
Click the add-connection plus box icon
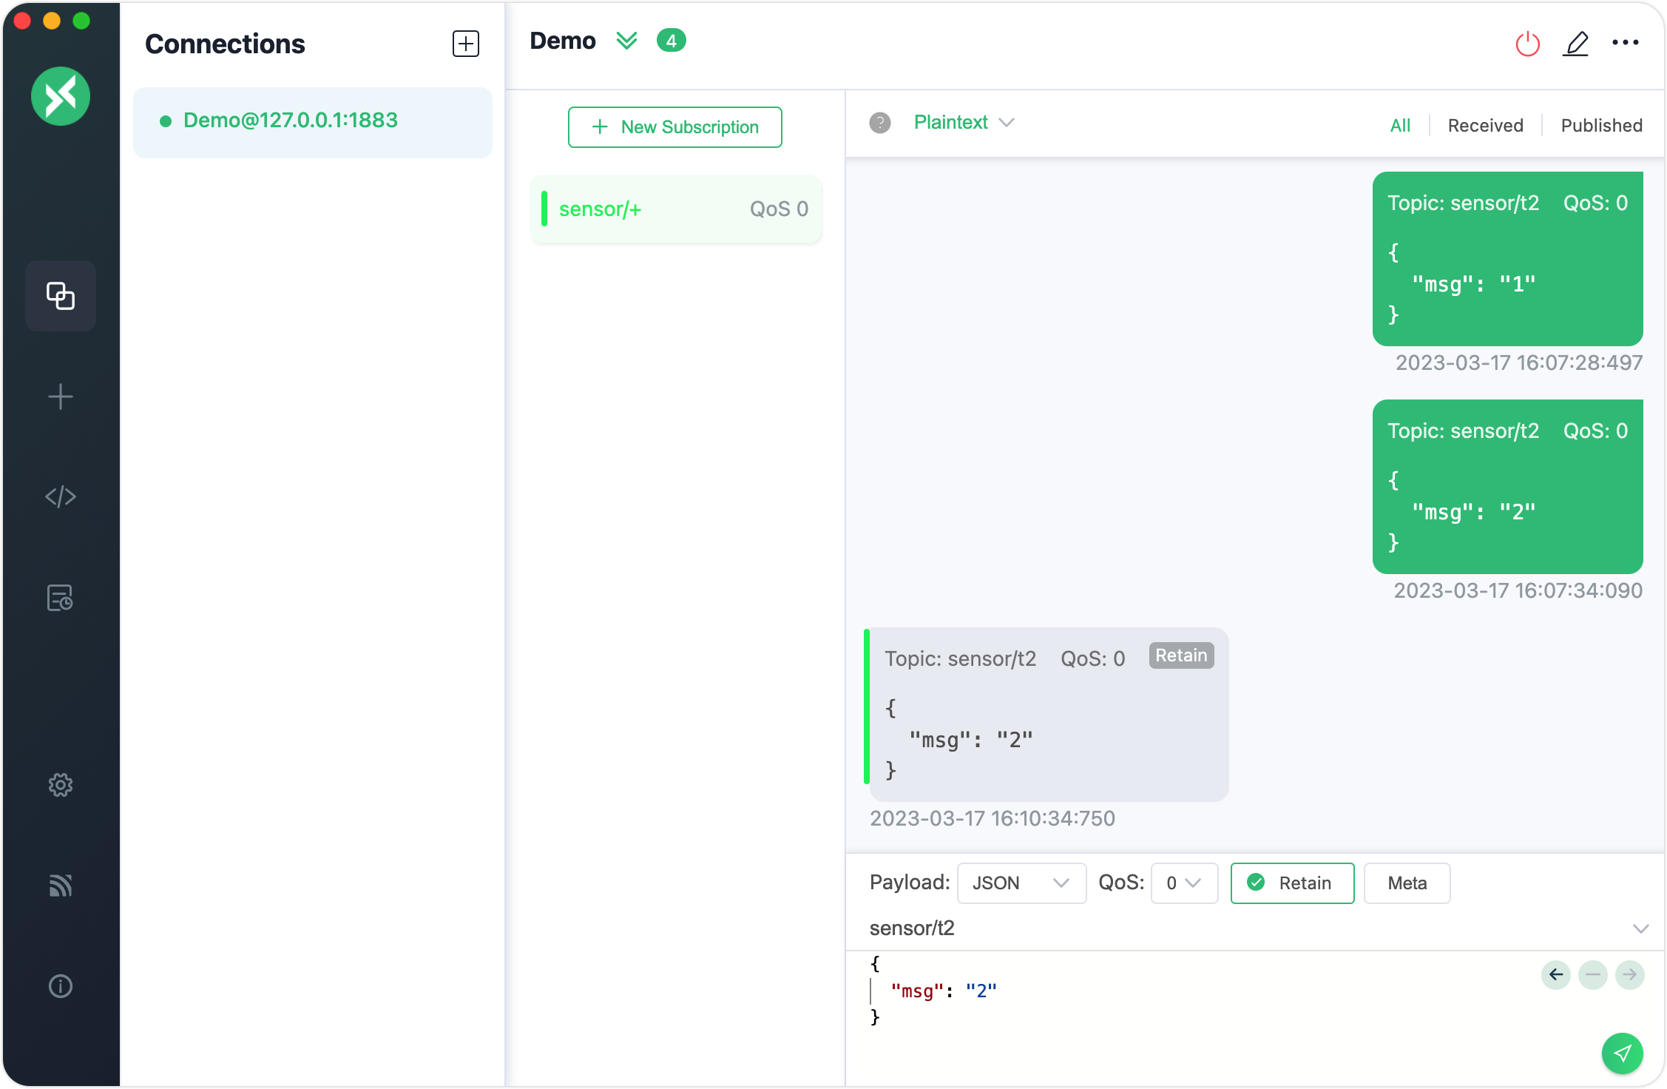(x=465, y=44)
